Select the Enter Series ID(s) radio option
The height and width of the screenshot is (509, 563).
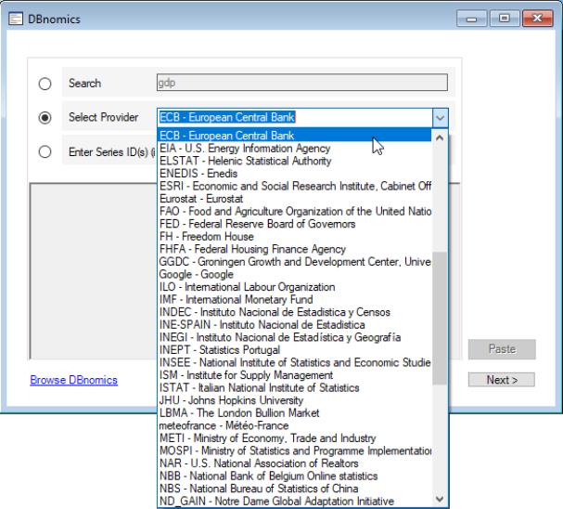[44, 152]
